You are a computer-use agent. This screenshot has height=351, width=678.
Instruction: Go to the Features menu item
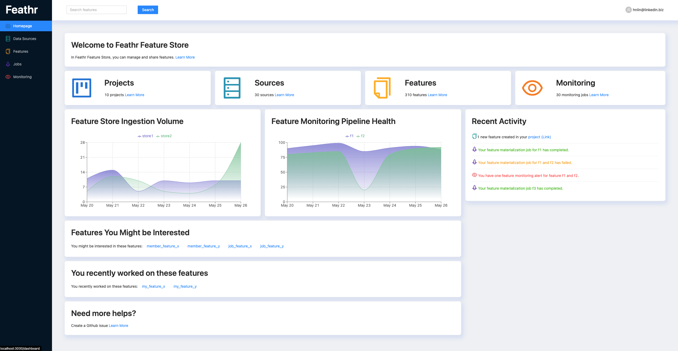point(26,51)
